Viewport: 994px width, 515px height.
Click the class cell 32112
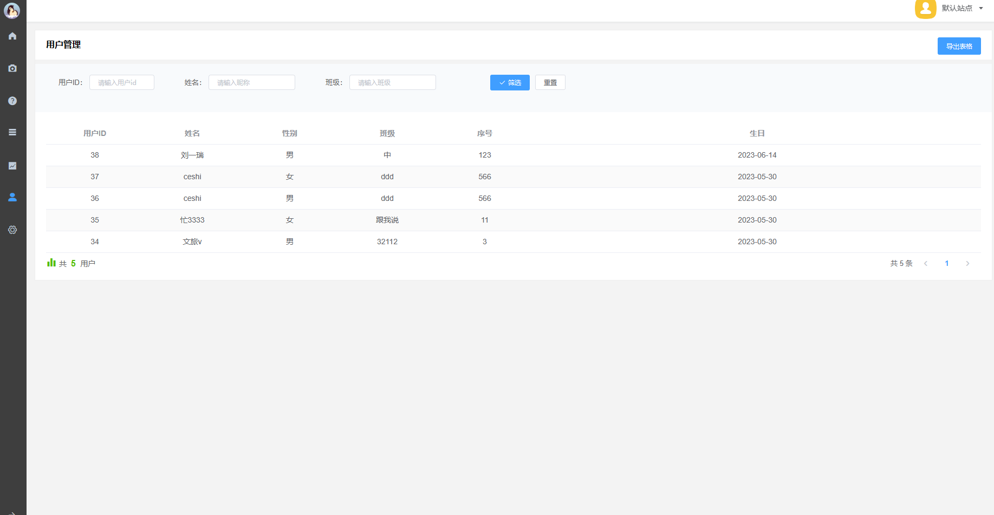tap(387, 242)
